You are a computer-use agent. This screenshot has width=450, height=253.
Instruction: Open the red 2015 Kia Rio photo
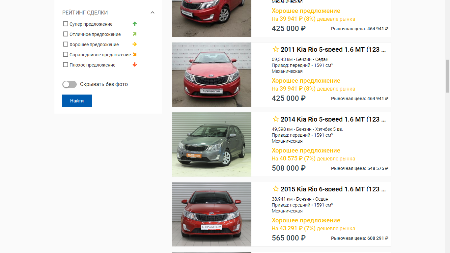212,214
